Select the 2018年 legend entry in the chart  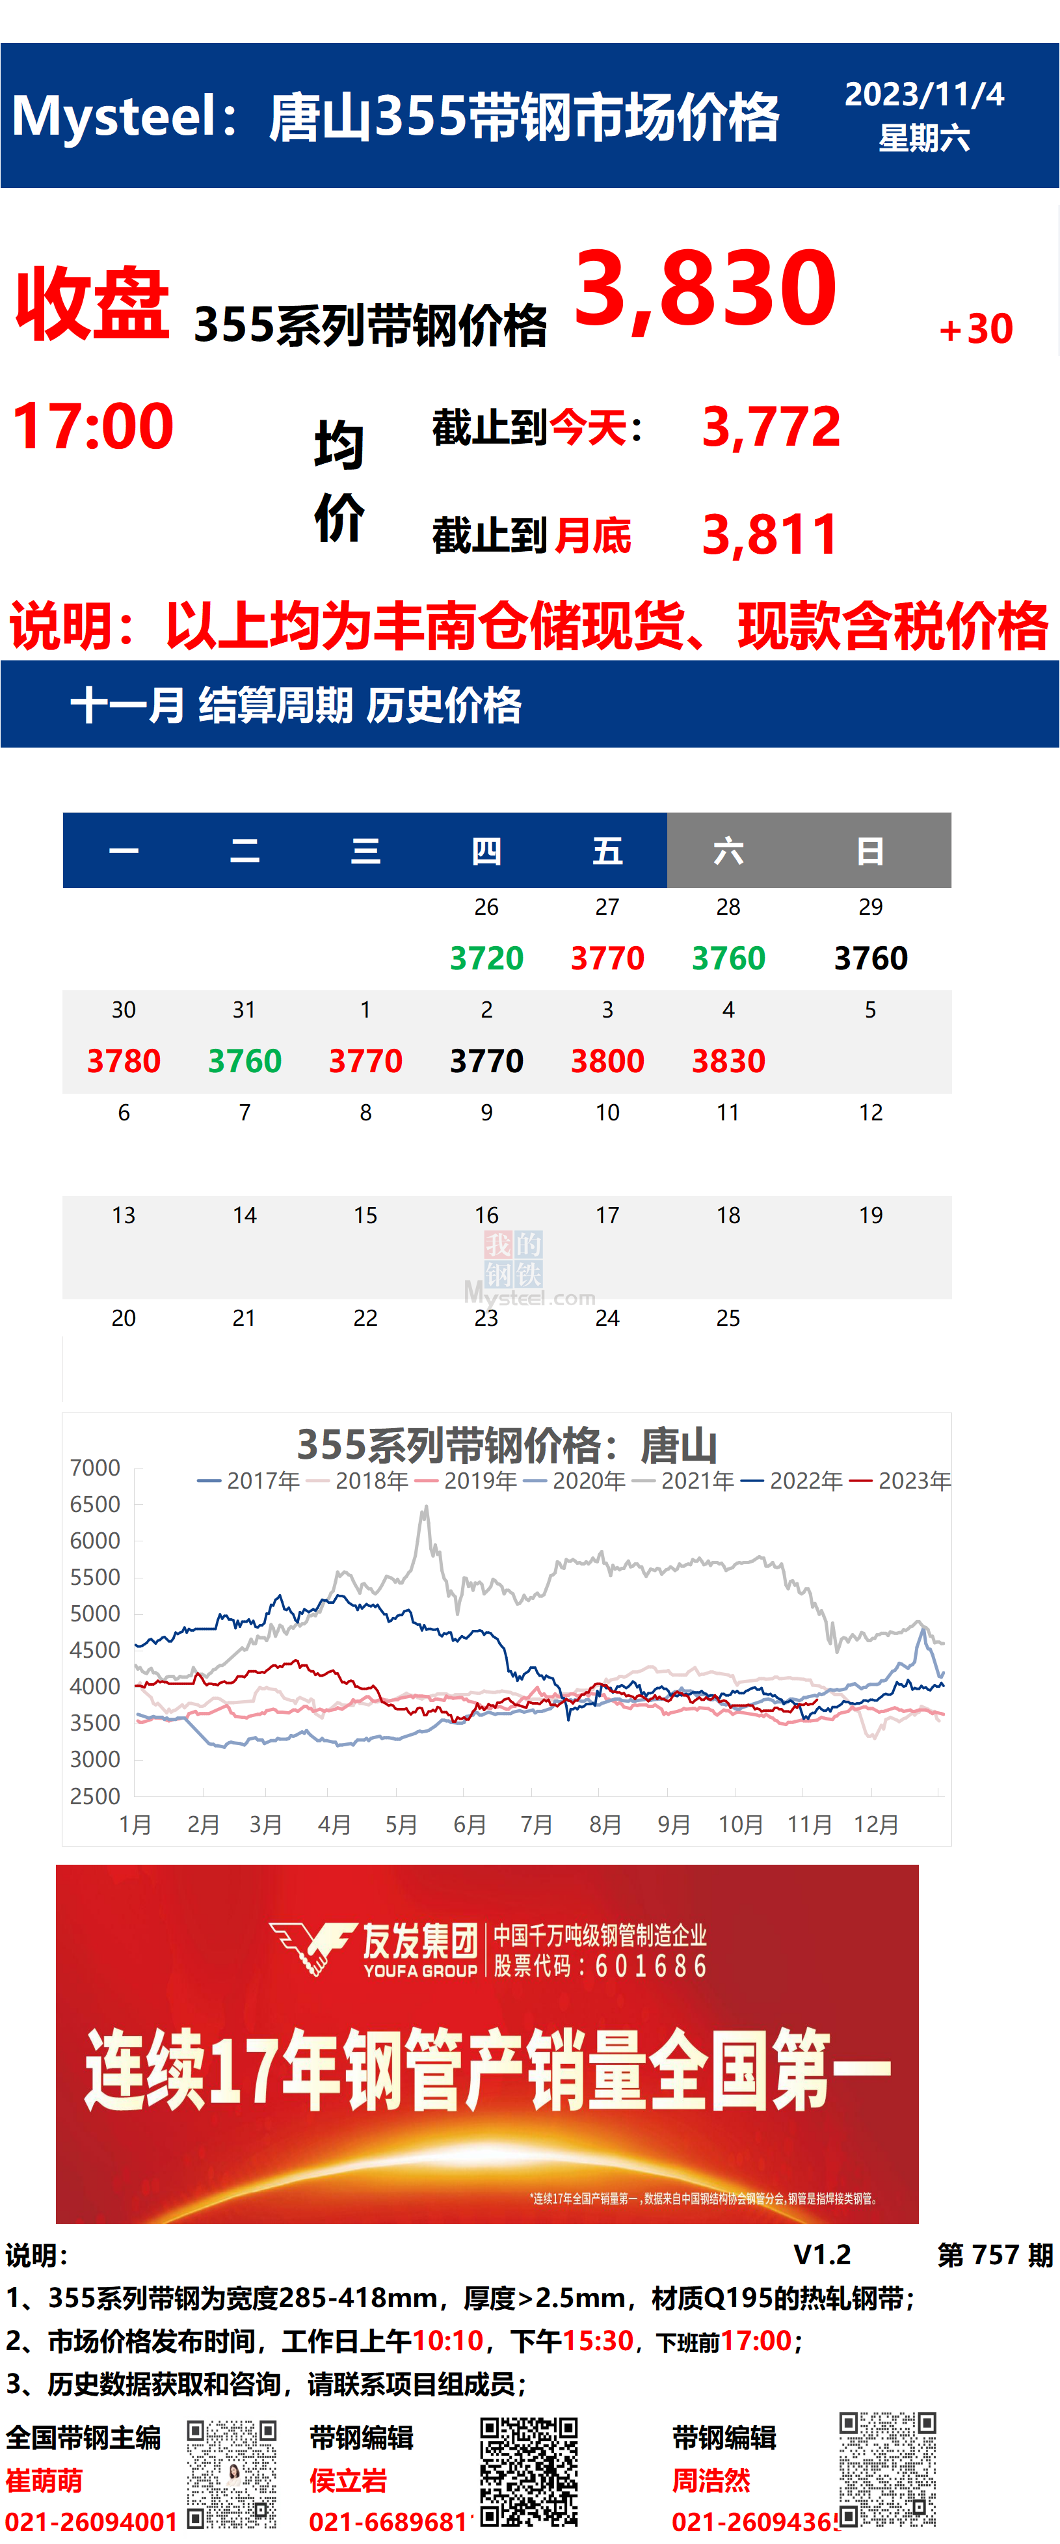click(x=357, y=1480)
